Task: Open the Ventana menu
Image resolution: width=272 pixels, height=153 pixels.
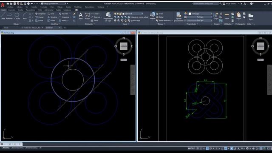Action: [x=101, y=7]
